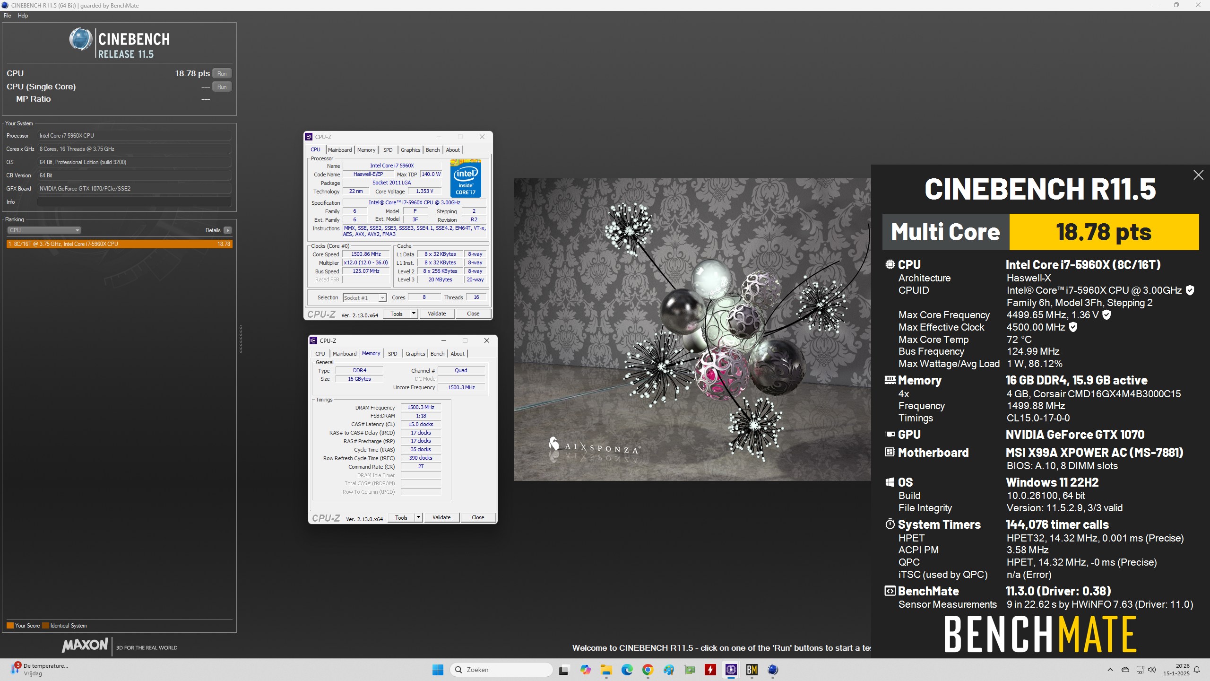Click the verified shield next to CPUID
Screen dimensions: 1210x681
point(1190,290)
